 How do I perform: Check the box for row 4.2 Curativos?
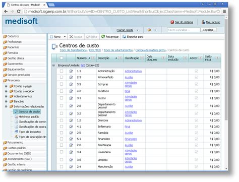(62, 91)
